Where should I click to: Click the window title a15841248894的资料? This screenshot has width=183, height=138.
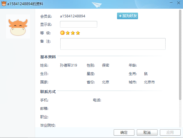25,4
